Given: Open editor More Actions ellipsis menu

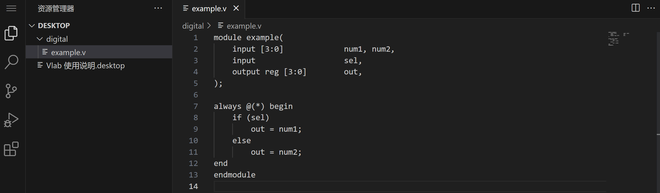Looking at the screenshot, I should [651, 8].
